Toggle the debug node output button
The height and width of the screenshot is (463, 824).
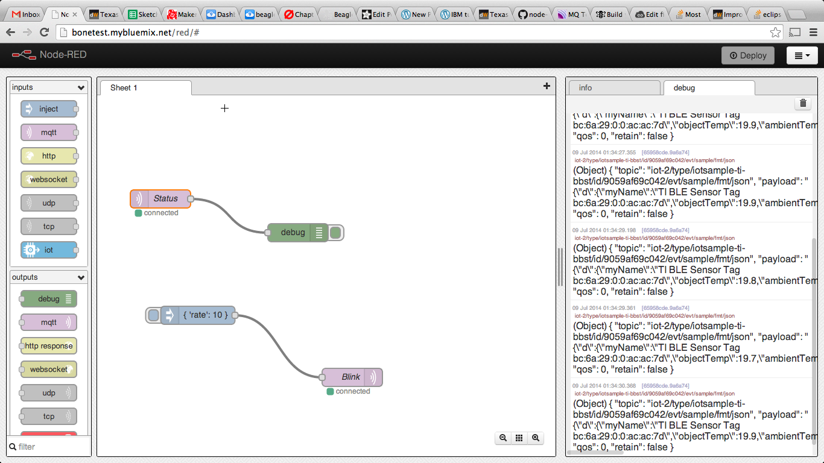[x=335, y=233]
